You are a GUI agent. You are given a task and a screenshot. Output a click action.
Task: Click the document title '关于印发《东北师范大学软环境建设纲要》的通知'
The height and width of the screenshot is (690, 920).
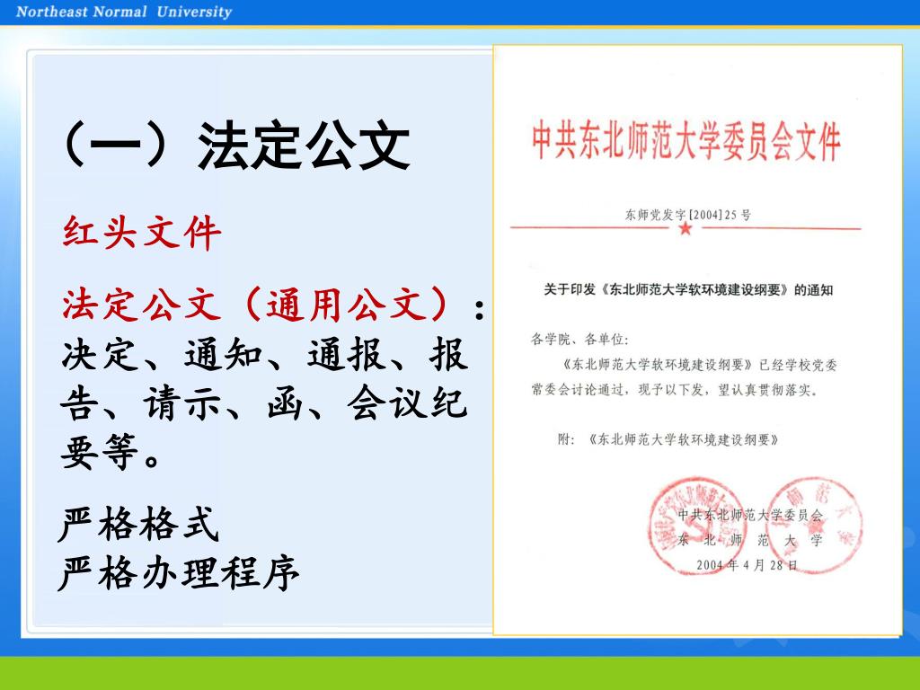(x=688, y=289)
